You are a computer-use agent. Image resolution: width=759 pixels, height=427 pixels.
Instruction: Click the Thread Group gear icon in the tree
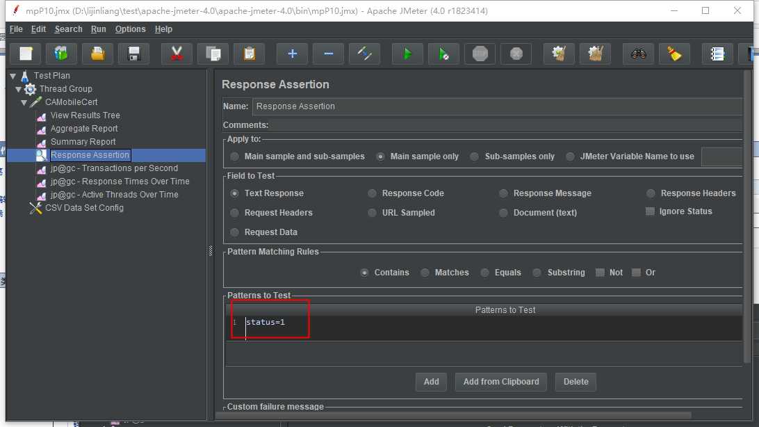pyautogui.click(x=30, y=89)
